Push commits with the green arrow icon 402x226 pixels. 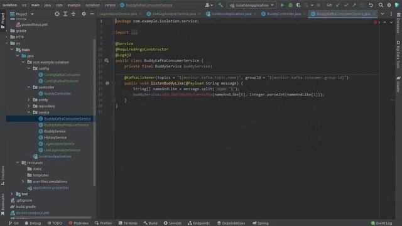[354, 5]
